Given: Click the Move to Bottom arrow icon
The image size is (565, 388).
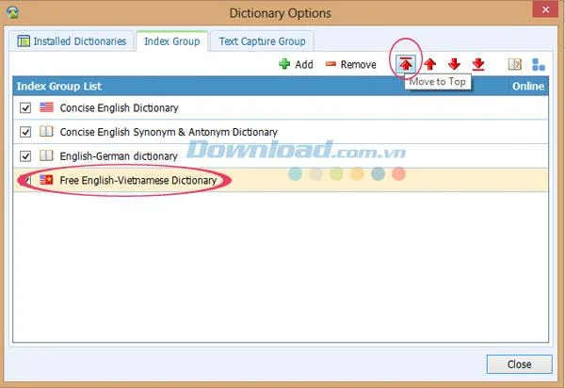Looking at the screenshot, I should [x=478, y=64].
